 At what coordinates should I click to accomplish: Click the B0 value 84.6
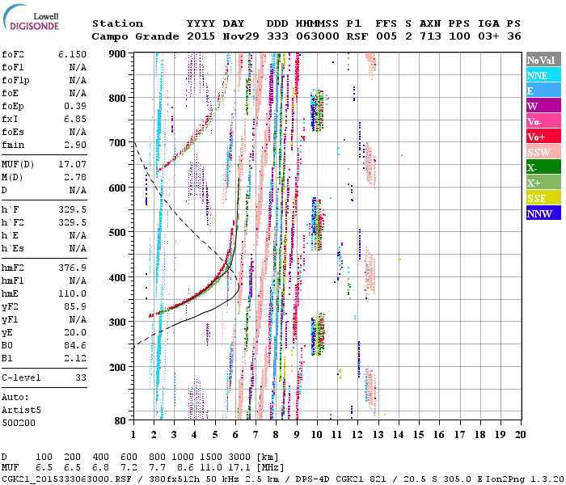pyautogui.click(x=75, y=346)
